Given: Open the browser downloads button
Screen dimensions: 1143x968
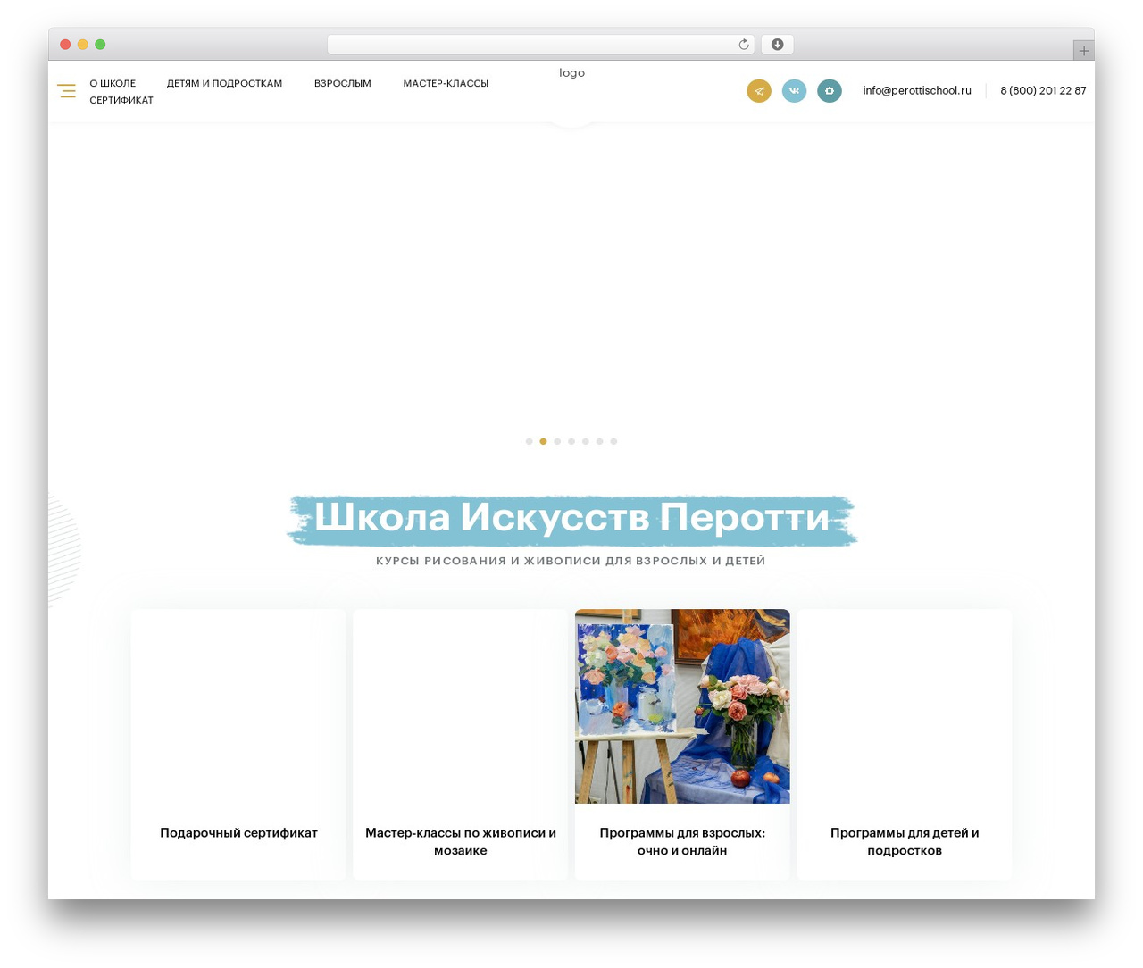Looking at the screenshot, I should pos(777,45).
